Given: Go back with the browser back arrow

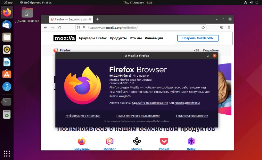Looking at the screenshot, I should tap(45, 28).
